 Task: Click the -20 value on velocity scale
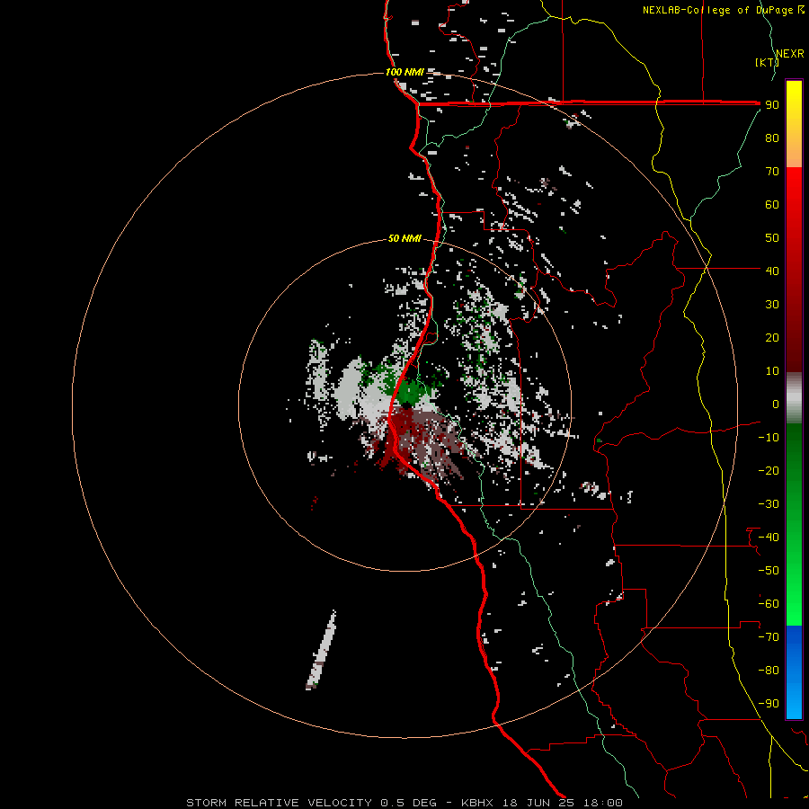[769, 470]
